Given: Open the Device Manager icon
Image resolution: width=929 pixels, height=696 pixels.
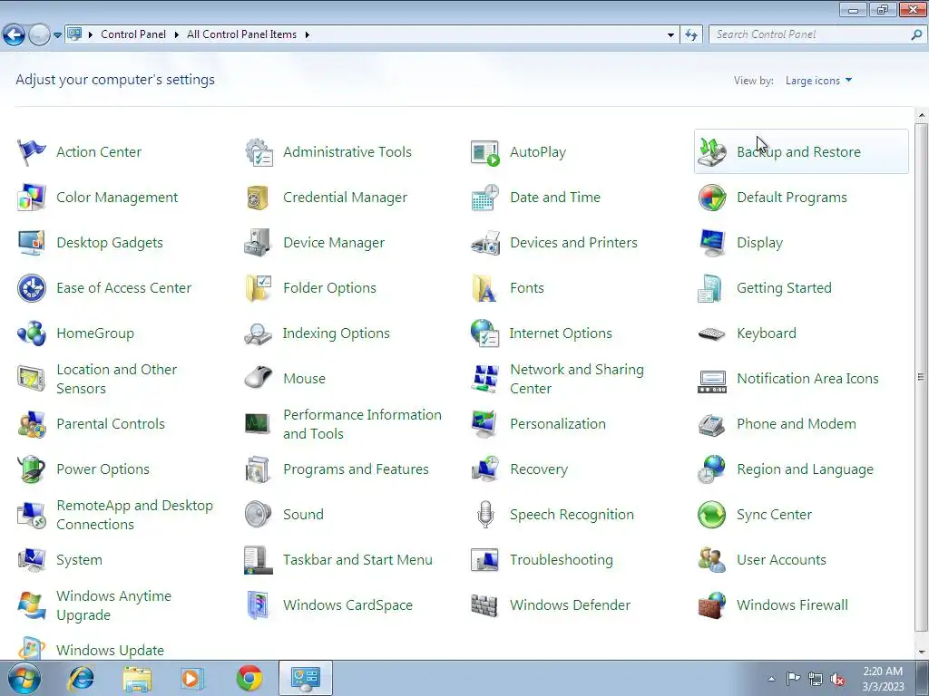Looking at the screenshot, I should [x=259, y=243].
